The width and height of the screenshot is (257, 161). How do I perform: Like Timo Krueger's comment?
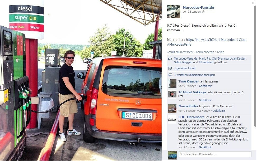pyautogui.click(x=205, y=86)
